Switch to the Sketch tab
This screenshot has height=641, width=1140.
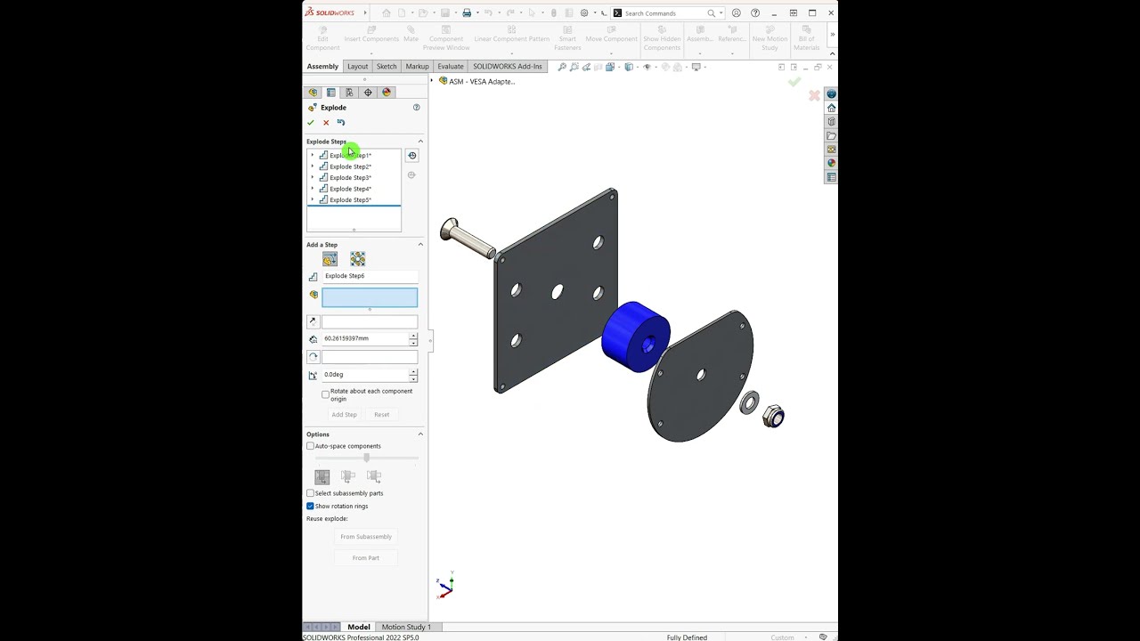[x=387, y=67]
